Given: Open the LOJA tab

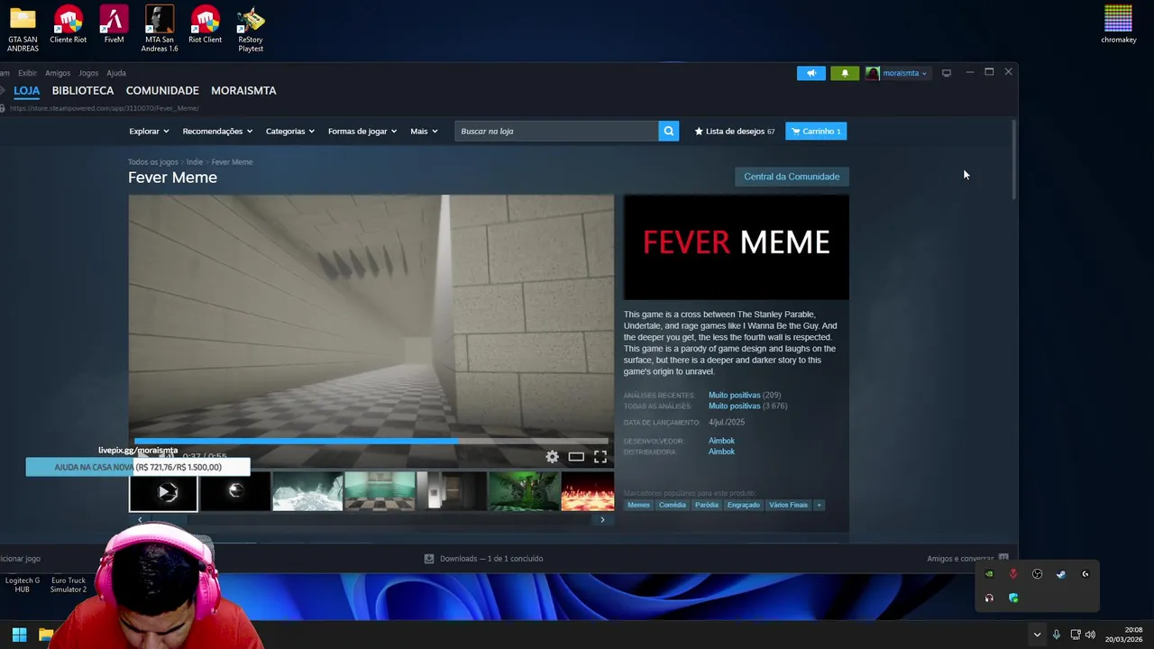Looking at the screenshot, I should pyautogui.click(x=26, y=91).
